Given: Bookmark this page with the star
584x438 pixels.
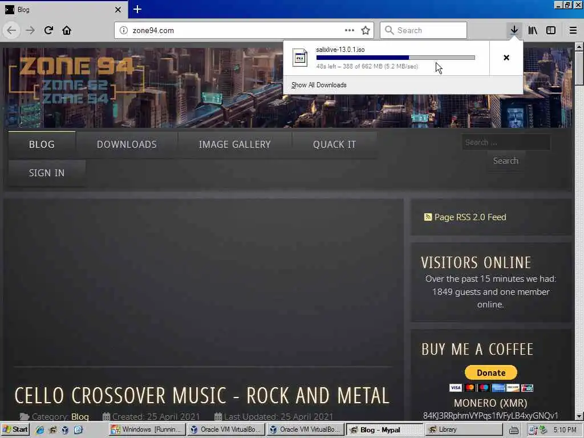Looking at the screenshot, I should pos(366,30).
